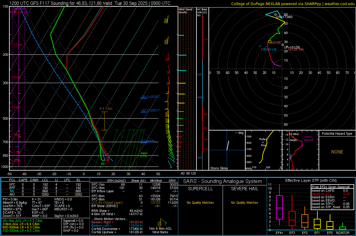The height and width of the screenshot is (236, 356).
Task: Click the red 'based on LCL: 0.19' line
Action: pyautogui.click(x=331, y=194)
